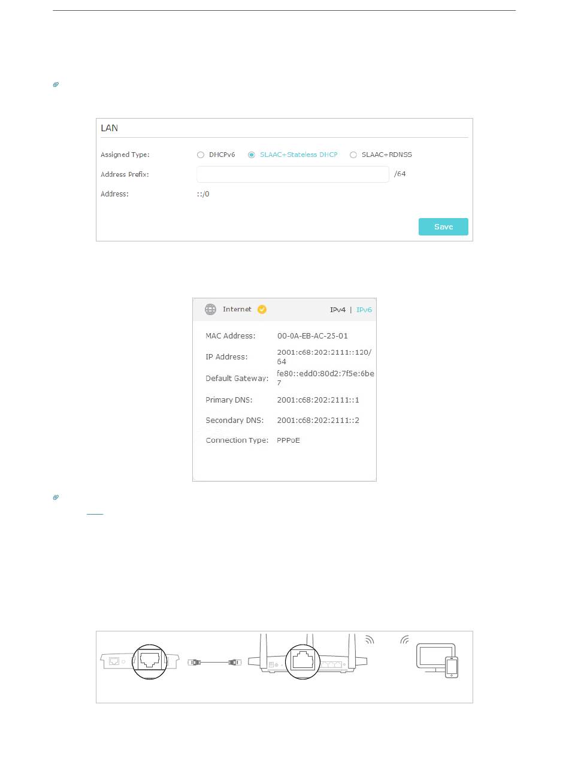Viewport: 569px width, 777px height.
Task: Click primary DNS 2001:c68:202:2111::1
Action: (x=318, y=400)
